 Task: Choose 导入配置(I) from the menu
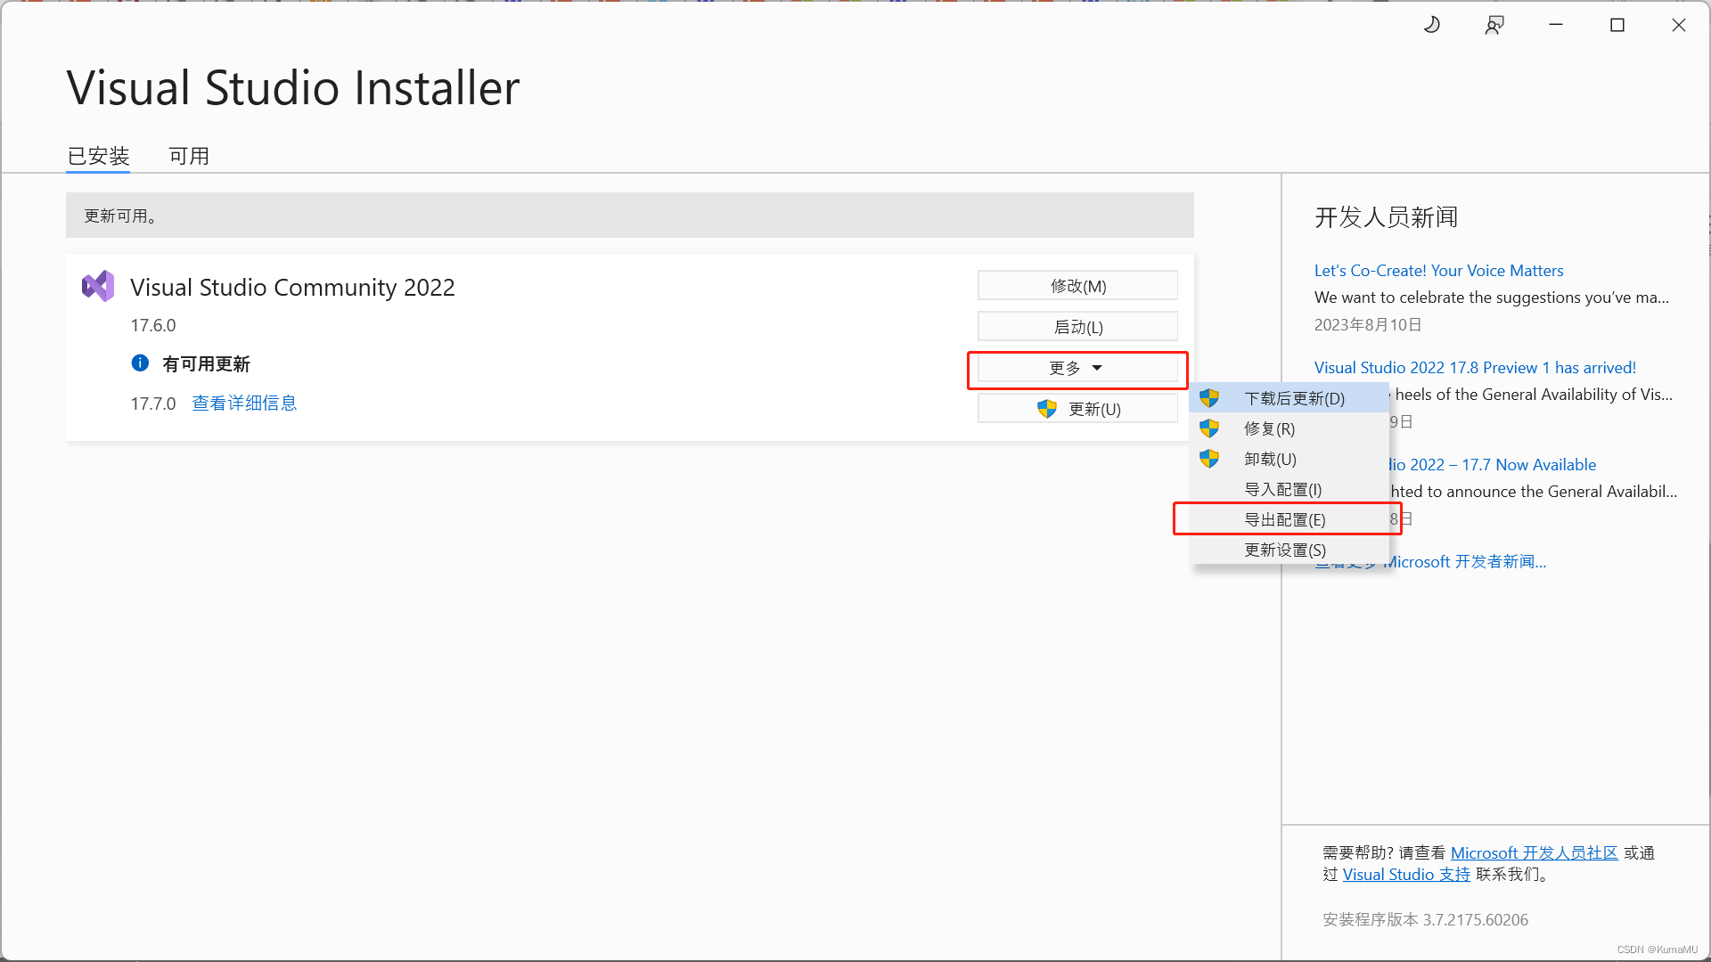click(x=1282, y=489)
